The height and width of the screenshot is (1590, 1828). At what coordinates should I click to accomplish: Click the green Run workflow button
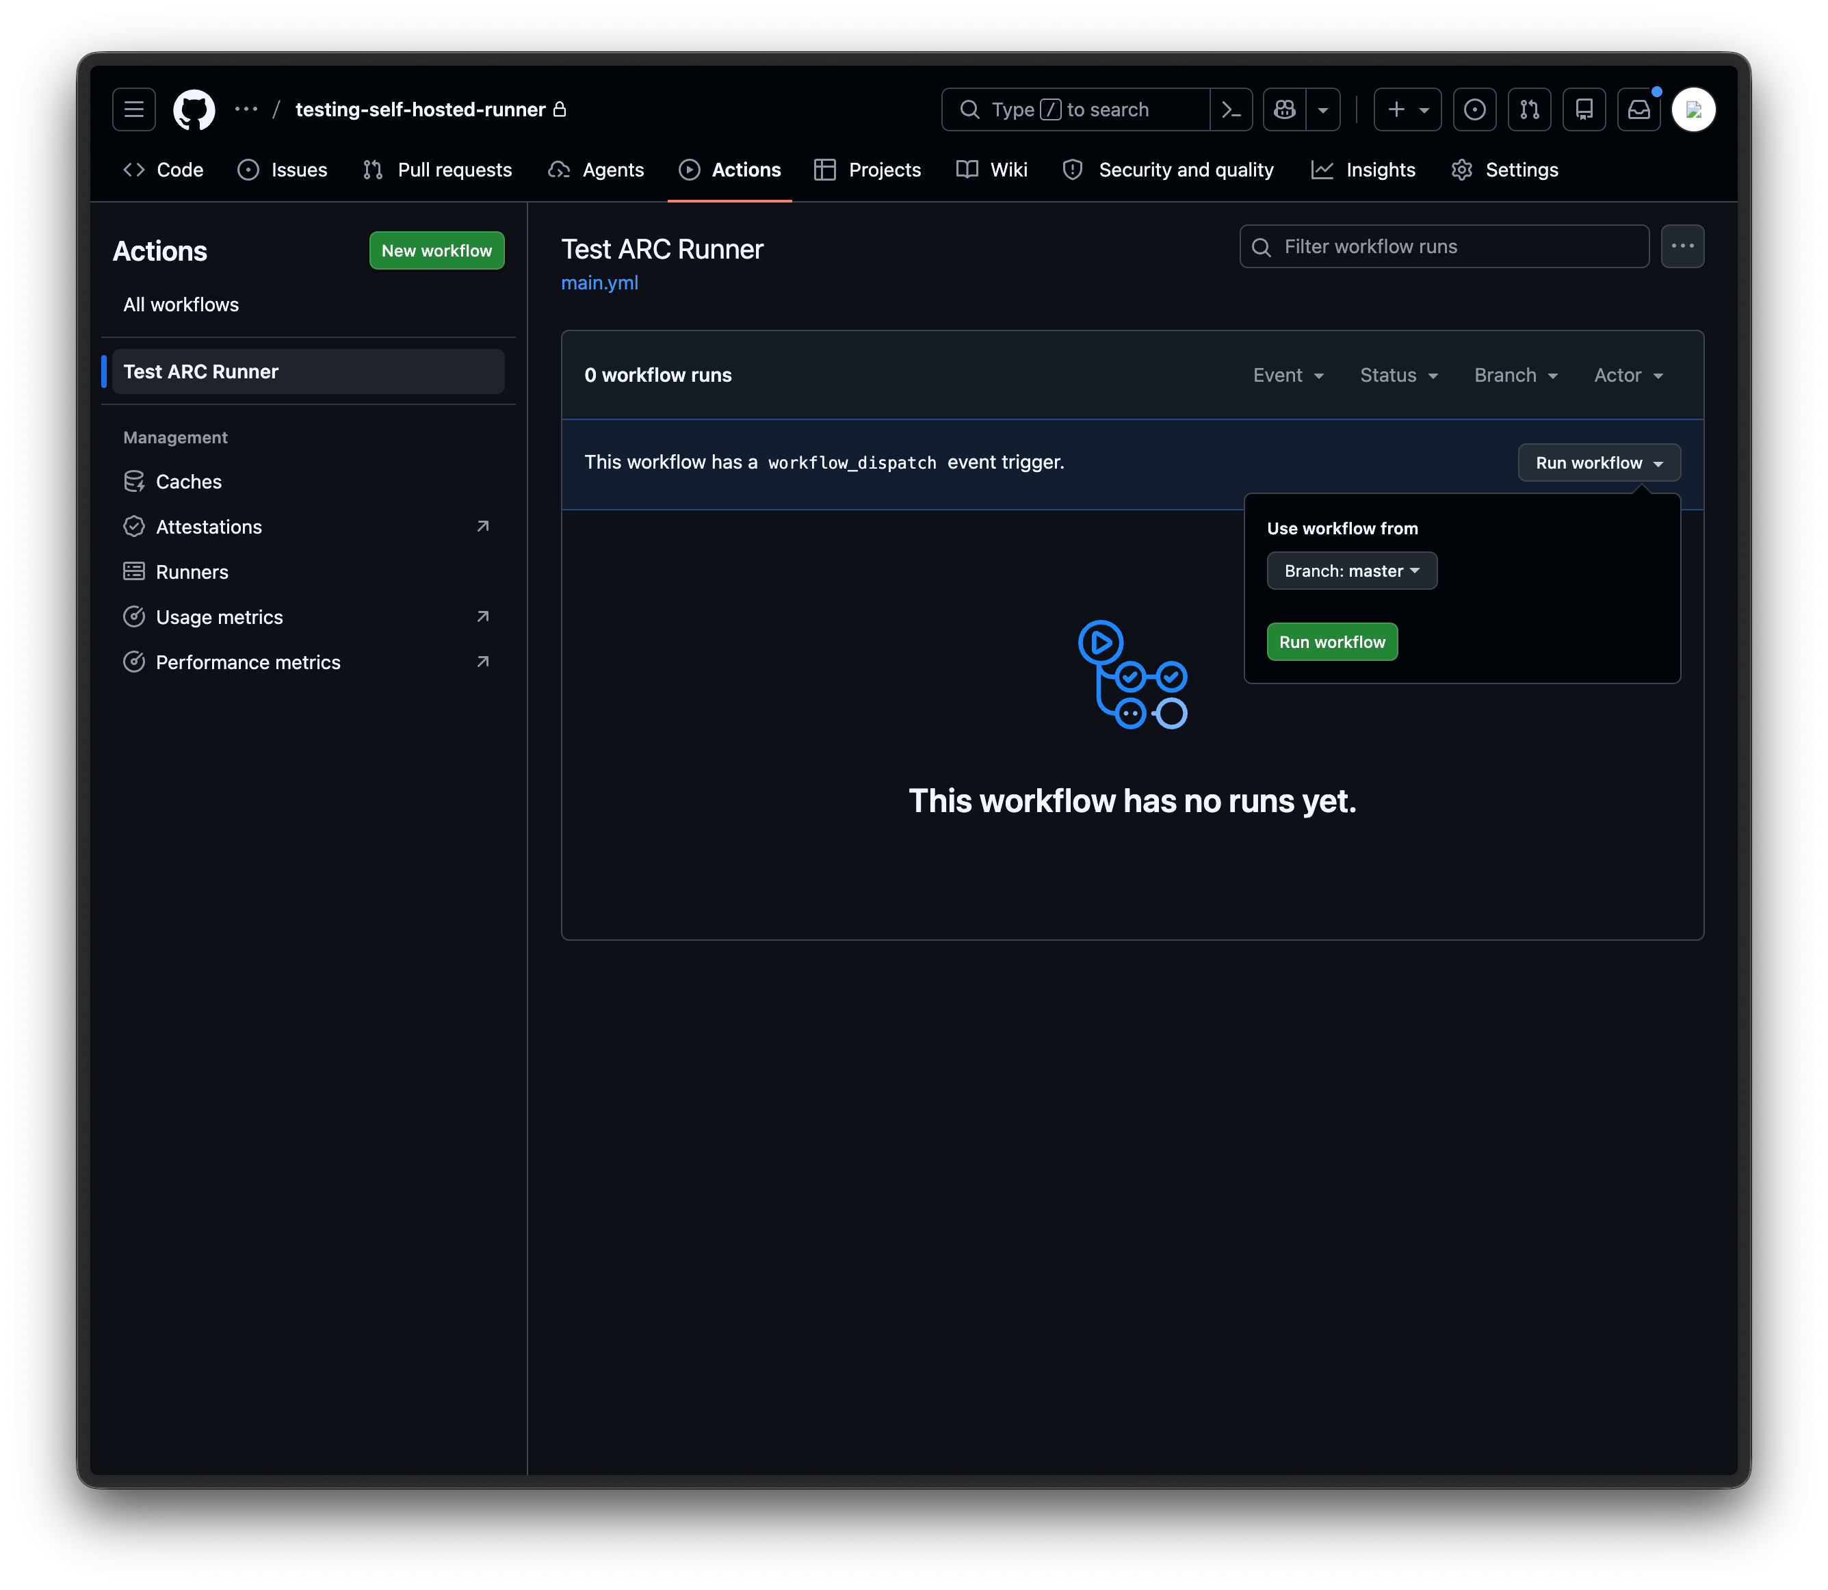[1332, 642]
